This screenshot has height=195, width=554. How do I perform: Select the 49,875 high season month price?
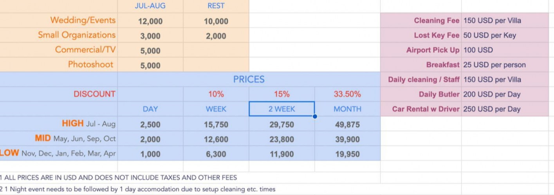point(347,125)
